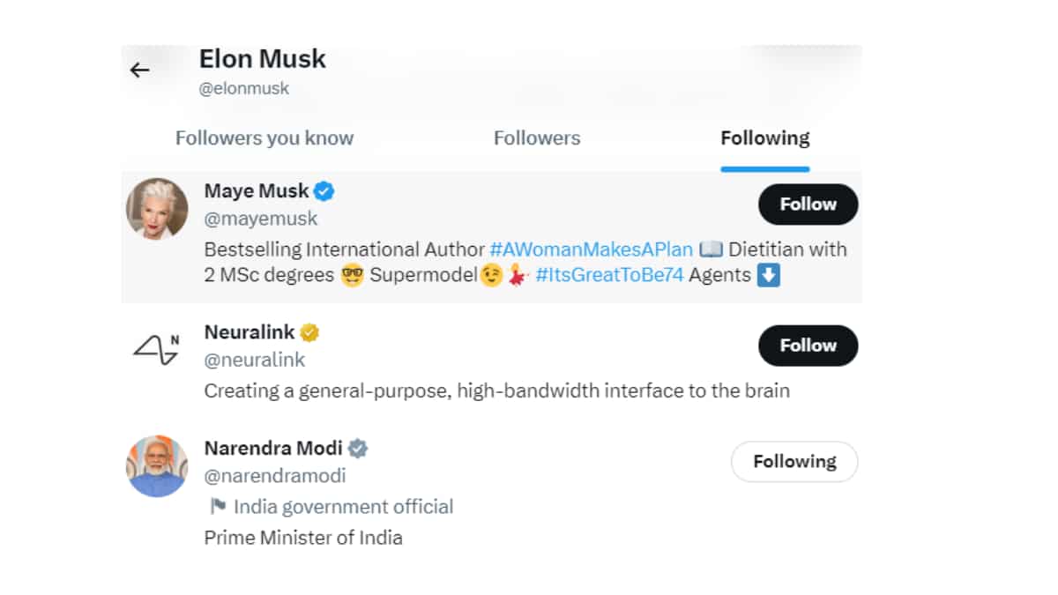Open Narendra Modi's profile photo
Screen dimensions: 1058x595
[x=157, y=466]
